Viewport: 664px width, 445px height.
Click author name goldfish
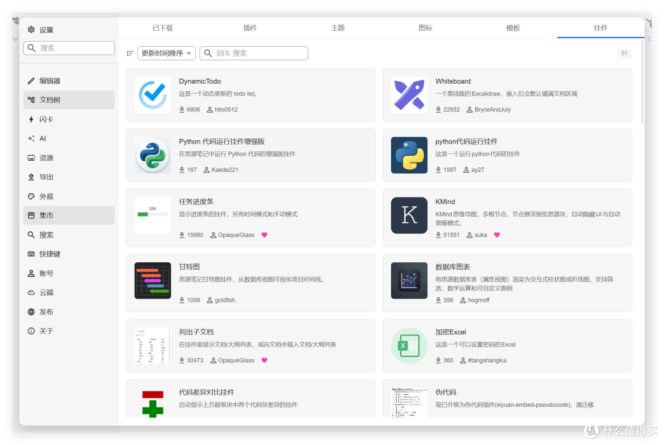(225, 300)
